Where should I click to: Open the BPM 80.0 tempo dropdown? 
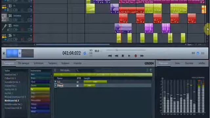(101, 51)
